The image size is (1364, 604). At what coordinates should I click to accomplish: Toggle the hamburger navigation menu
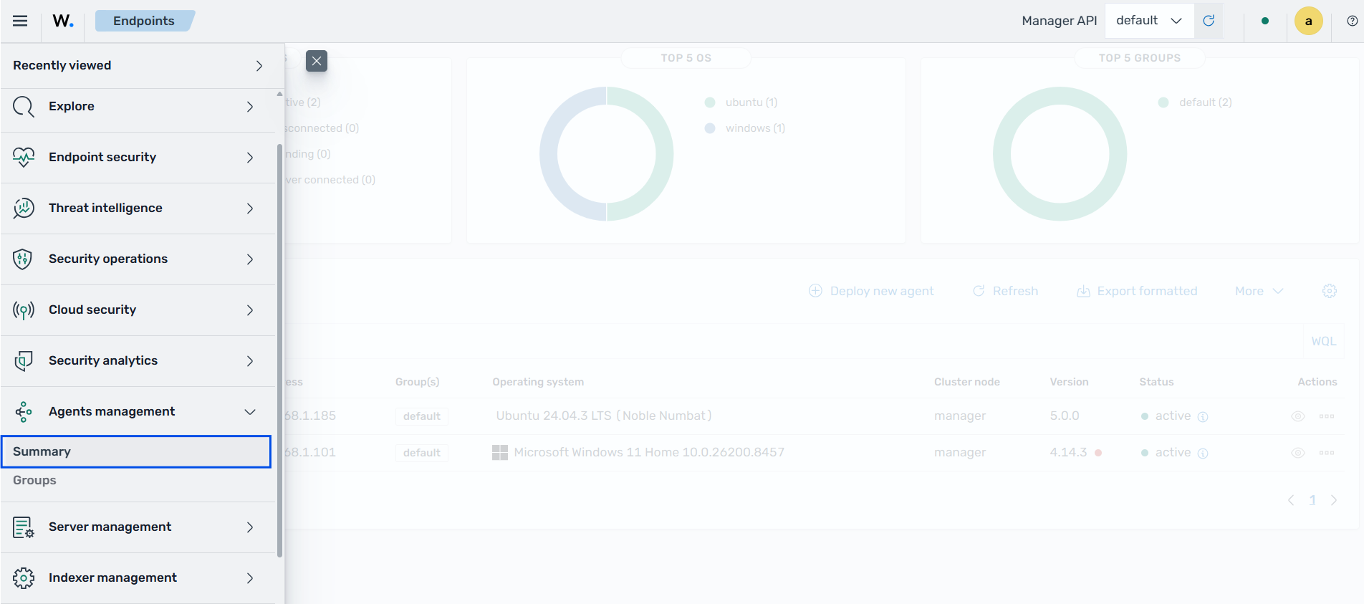click(x=20, y=21)
